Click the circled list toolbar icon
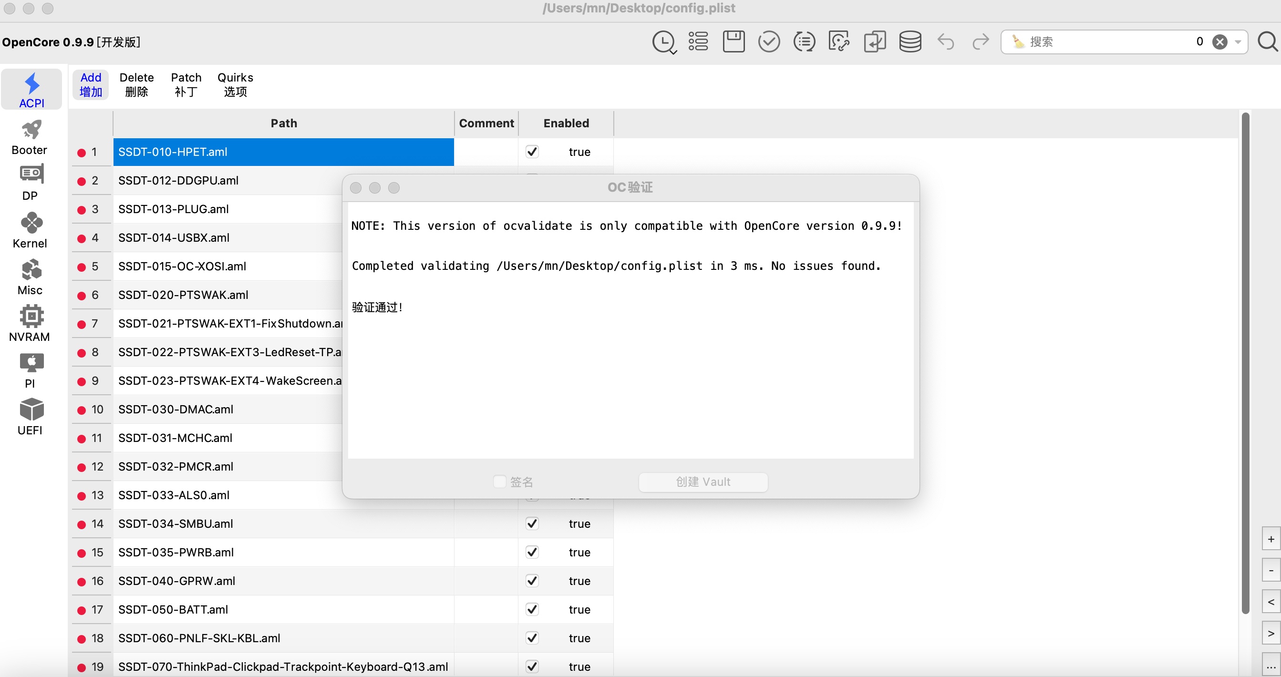 tap(804, 42)
